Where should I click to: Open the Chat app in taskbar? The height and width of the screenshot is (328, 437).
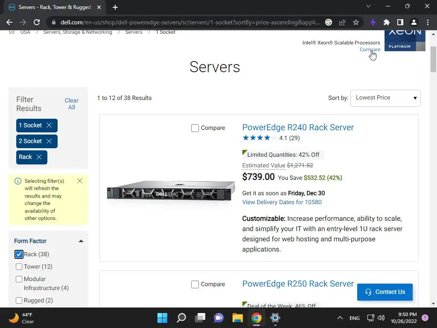[219, 318]
